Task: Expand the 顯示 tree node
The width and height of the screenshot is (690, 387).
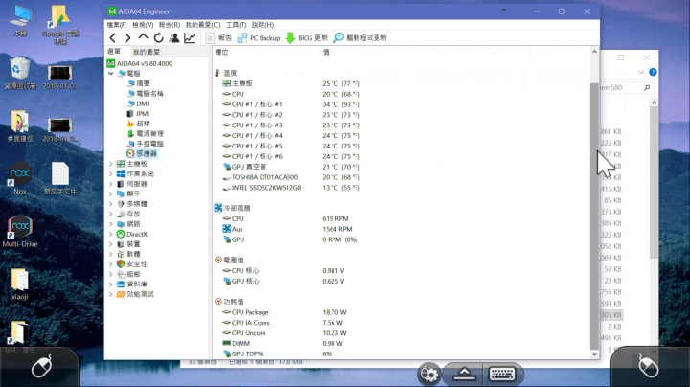Action: 111,193
